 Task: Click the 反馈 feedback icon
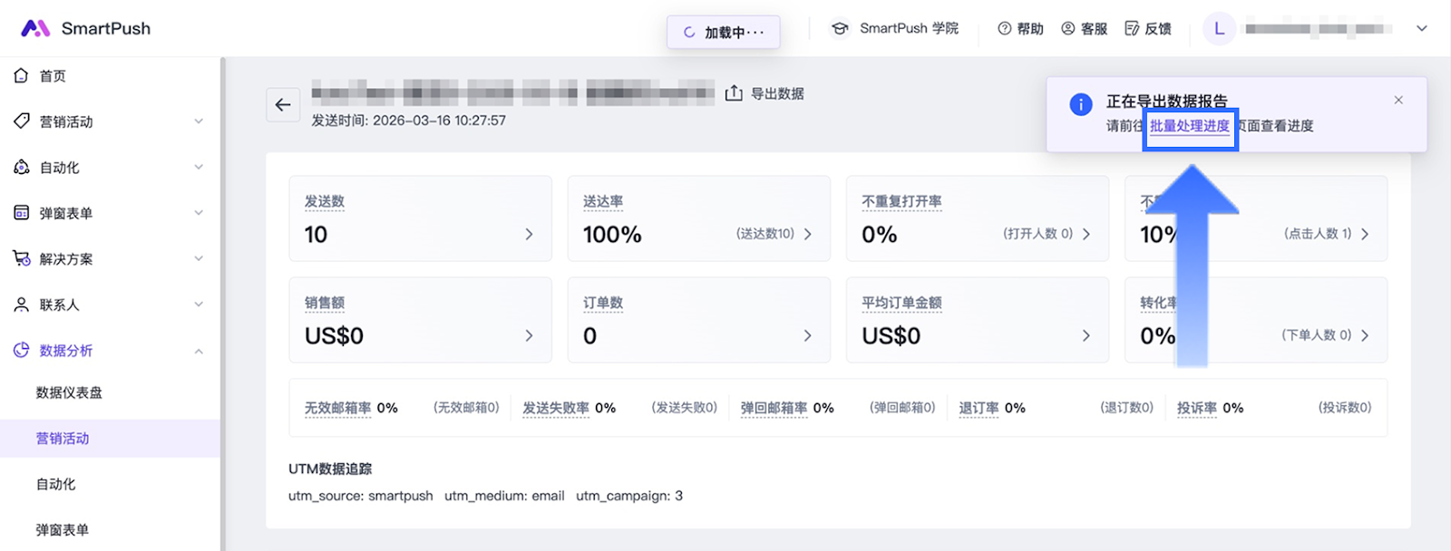coord(1132,29)
